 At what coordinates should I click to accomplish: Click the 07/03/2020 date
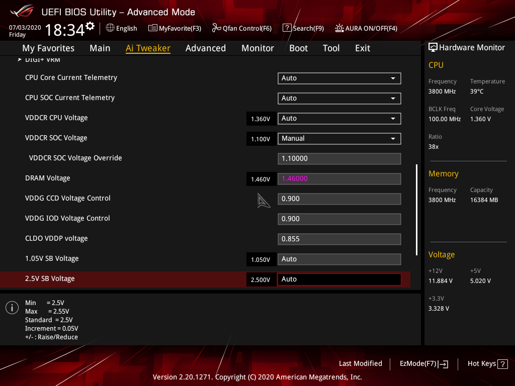coord(25,28)
